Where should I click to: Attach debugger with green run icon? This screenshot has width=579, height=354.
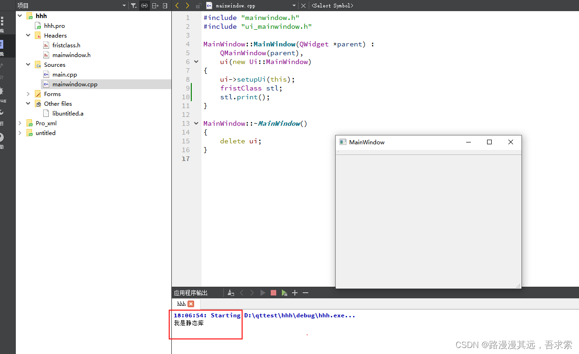284,293
